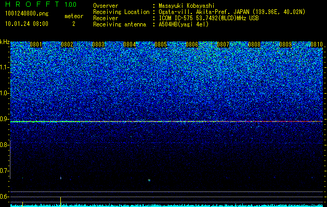Click the A504HB(yagi 4el) antenna text

184,24
